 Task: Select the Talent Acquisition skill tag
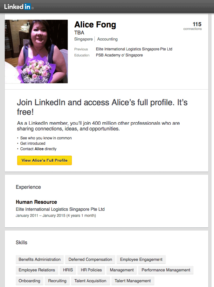[90, 281]
